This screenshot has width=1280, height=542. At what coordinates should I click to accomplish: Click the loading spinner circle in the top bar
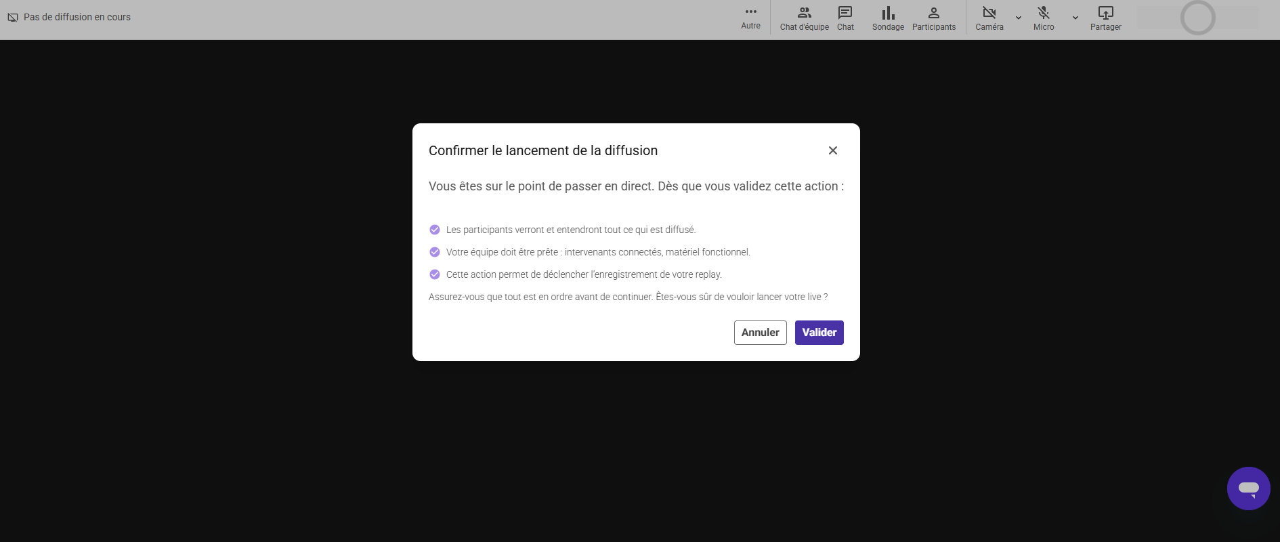click(1198, 18)
